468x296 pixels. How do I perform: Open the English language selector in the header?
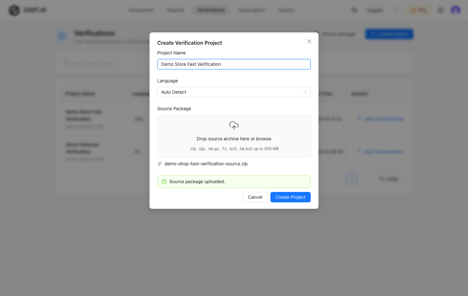point(383,10)
